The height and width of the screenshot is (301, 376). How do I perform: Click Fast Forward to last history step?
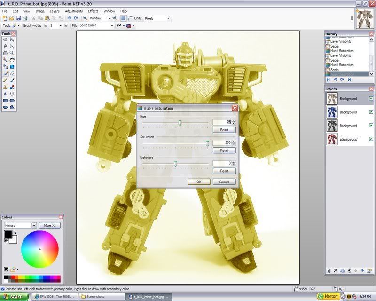coord(349,79)
